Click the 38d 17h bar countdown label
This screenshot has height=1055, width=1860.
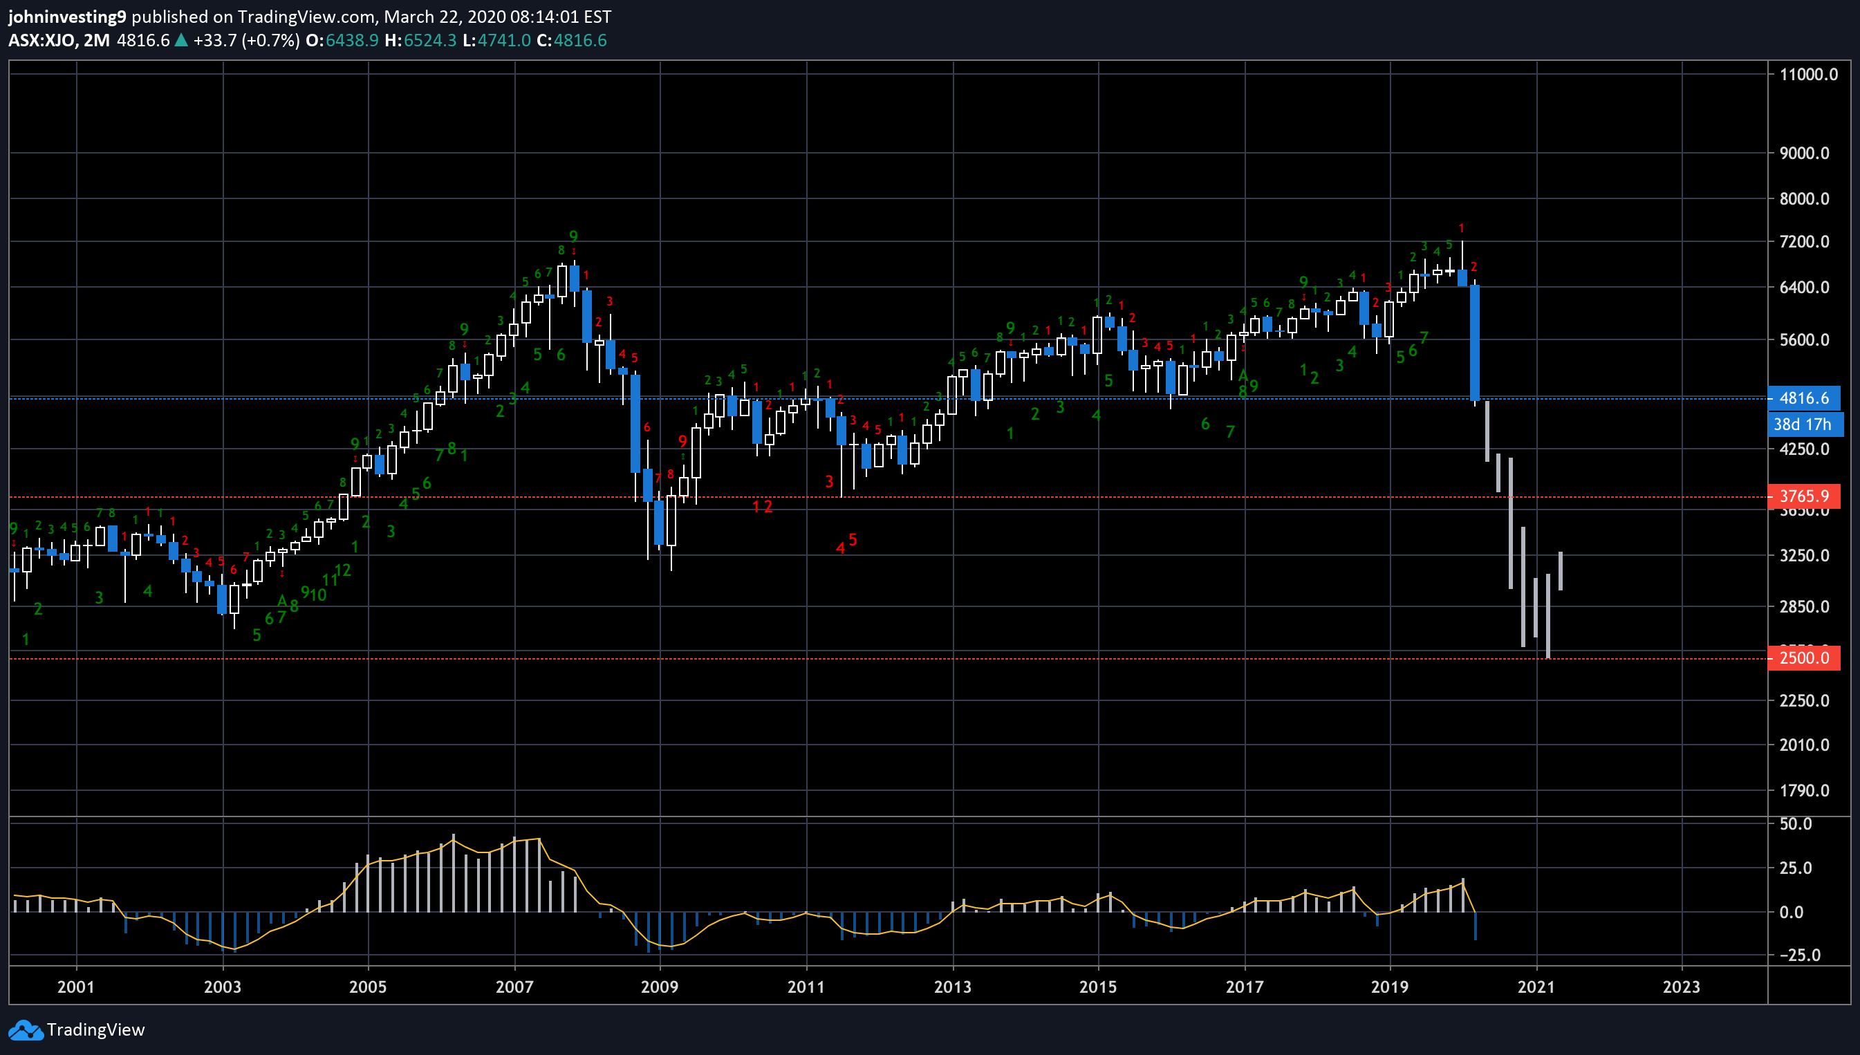[1803, 424]
